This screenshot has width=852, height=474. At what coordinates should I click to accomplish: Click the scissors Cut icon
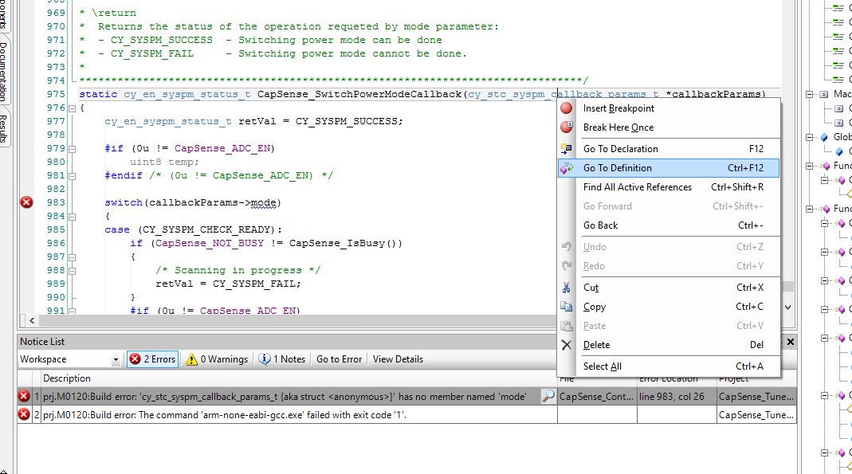pos(567,288)
